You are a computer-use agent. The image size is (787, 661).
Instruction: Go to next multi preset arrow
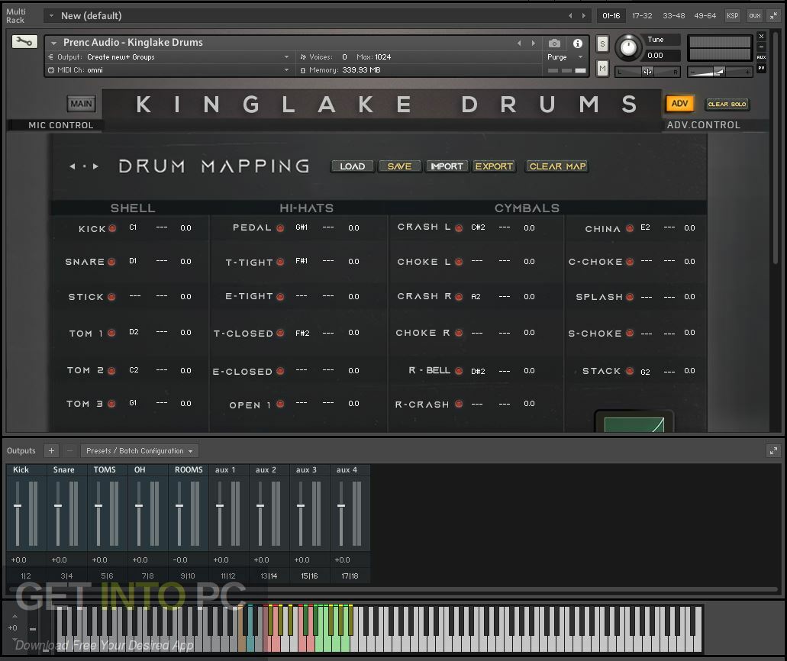click(583, 15)
